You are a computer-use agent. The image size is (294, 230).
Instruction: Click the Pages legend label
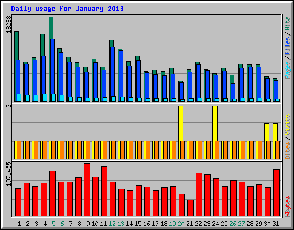point(288,70)
